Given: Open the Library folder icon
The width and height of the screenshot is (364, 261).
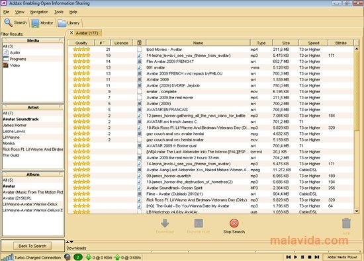Looking at the screenshot, I should (62, 23).
